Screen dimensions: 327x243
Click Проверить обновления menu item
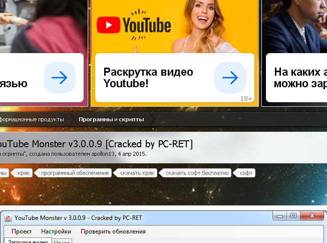113,231
